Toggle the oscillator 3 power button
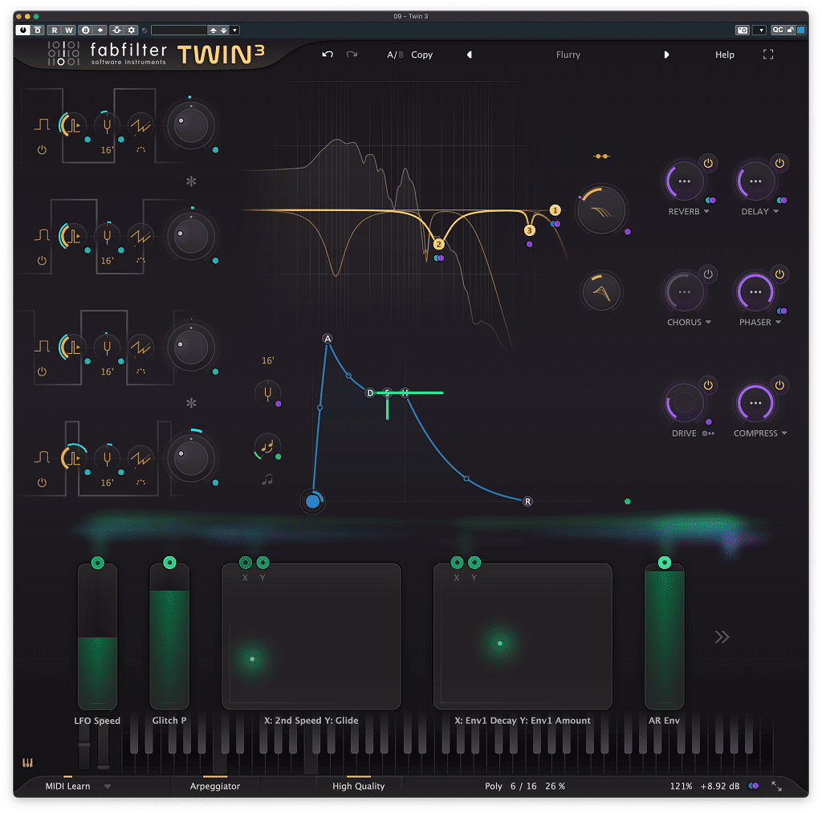The image size is (822, 813). [x=42, y=372]
